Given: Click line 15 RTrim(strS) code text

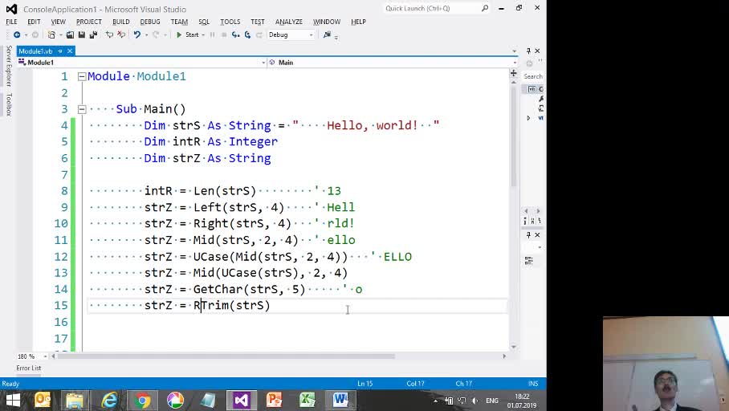Looking at the screenshot, I should (x=231, y=306).
